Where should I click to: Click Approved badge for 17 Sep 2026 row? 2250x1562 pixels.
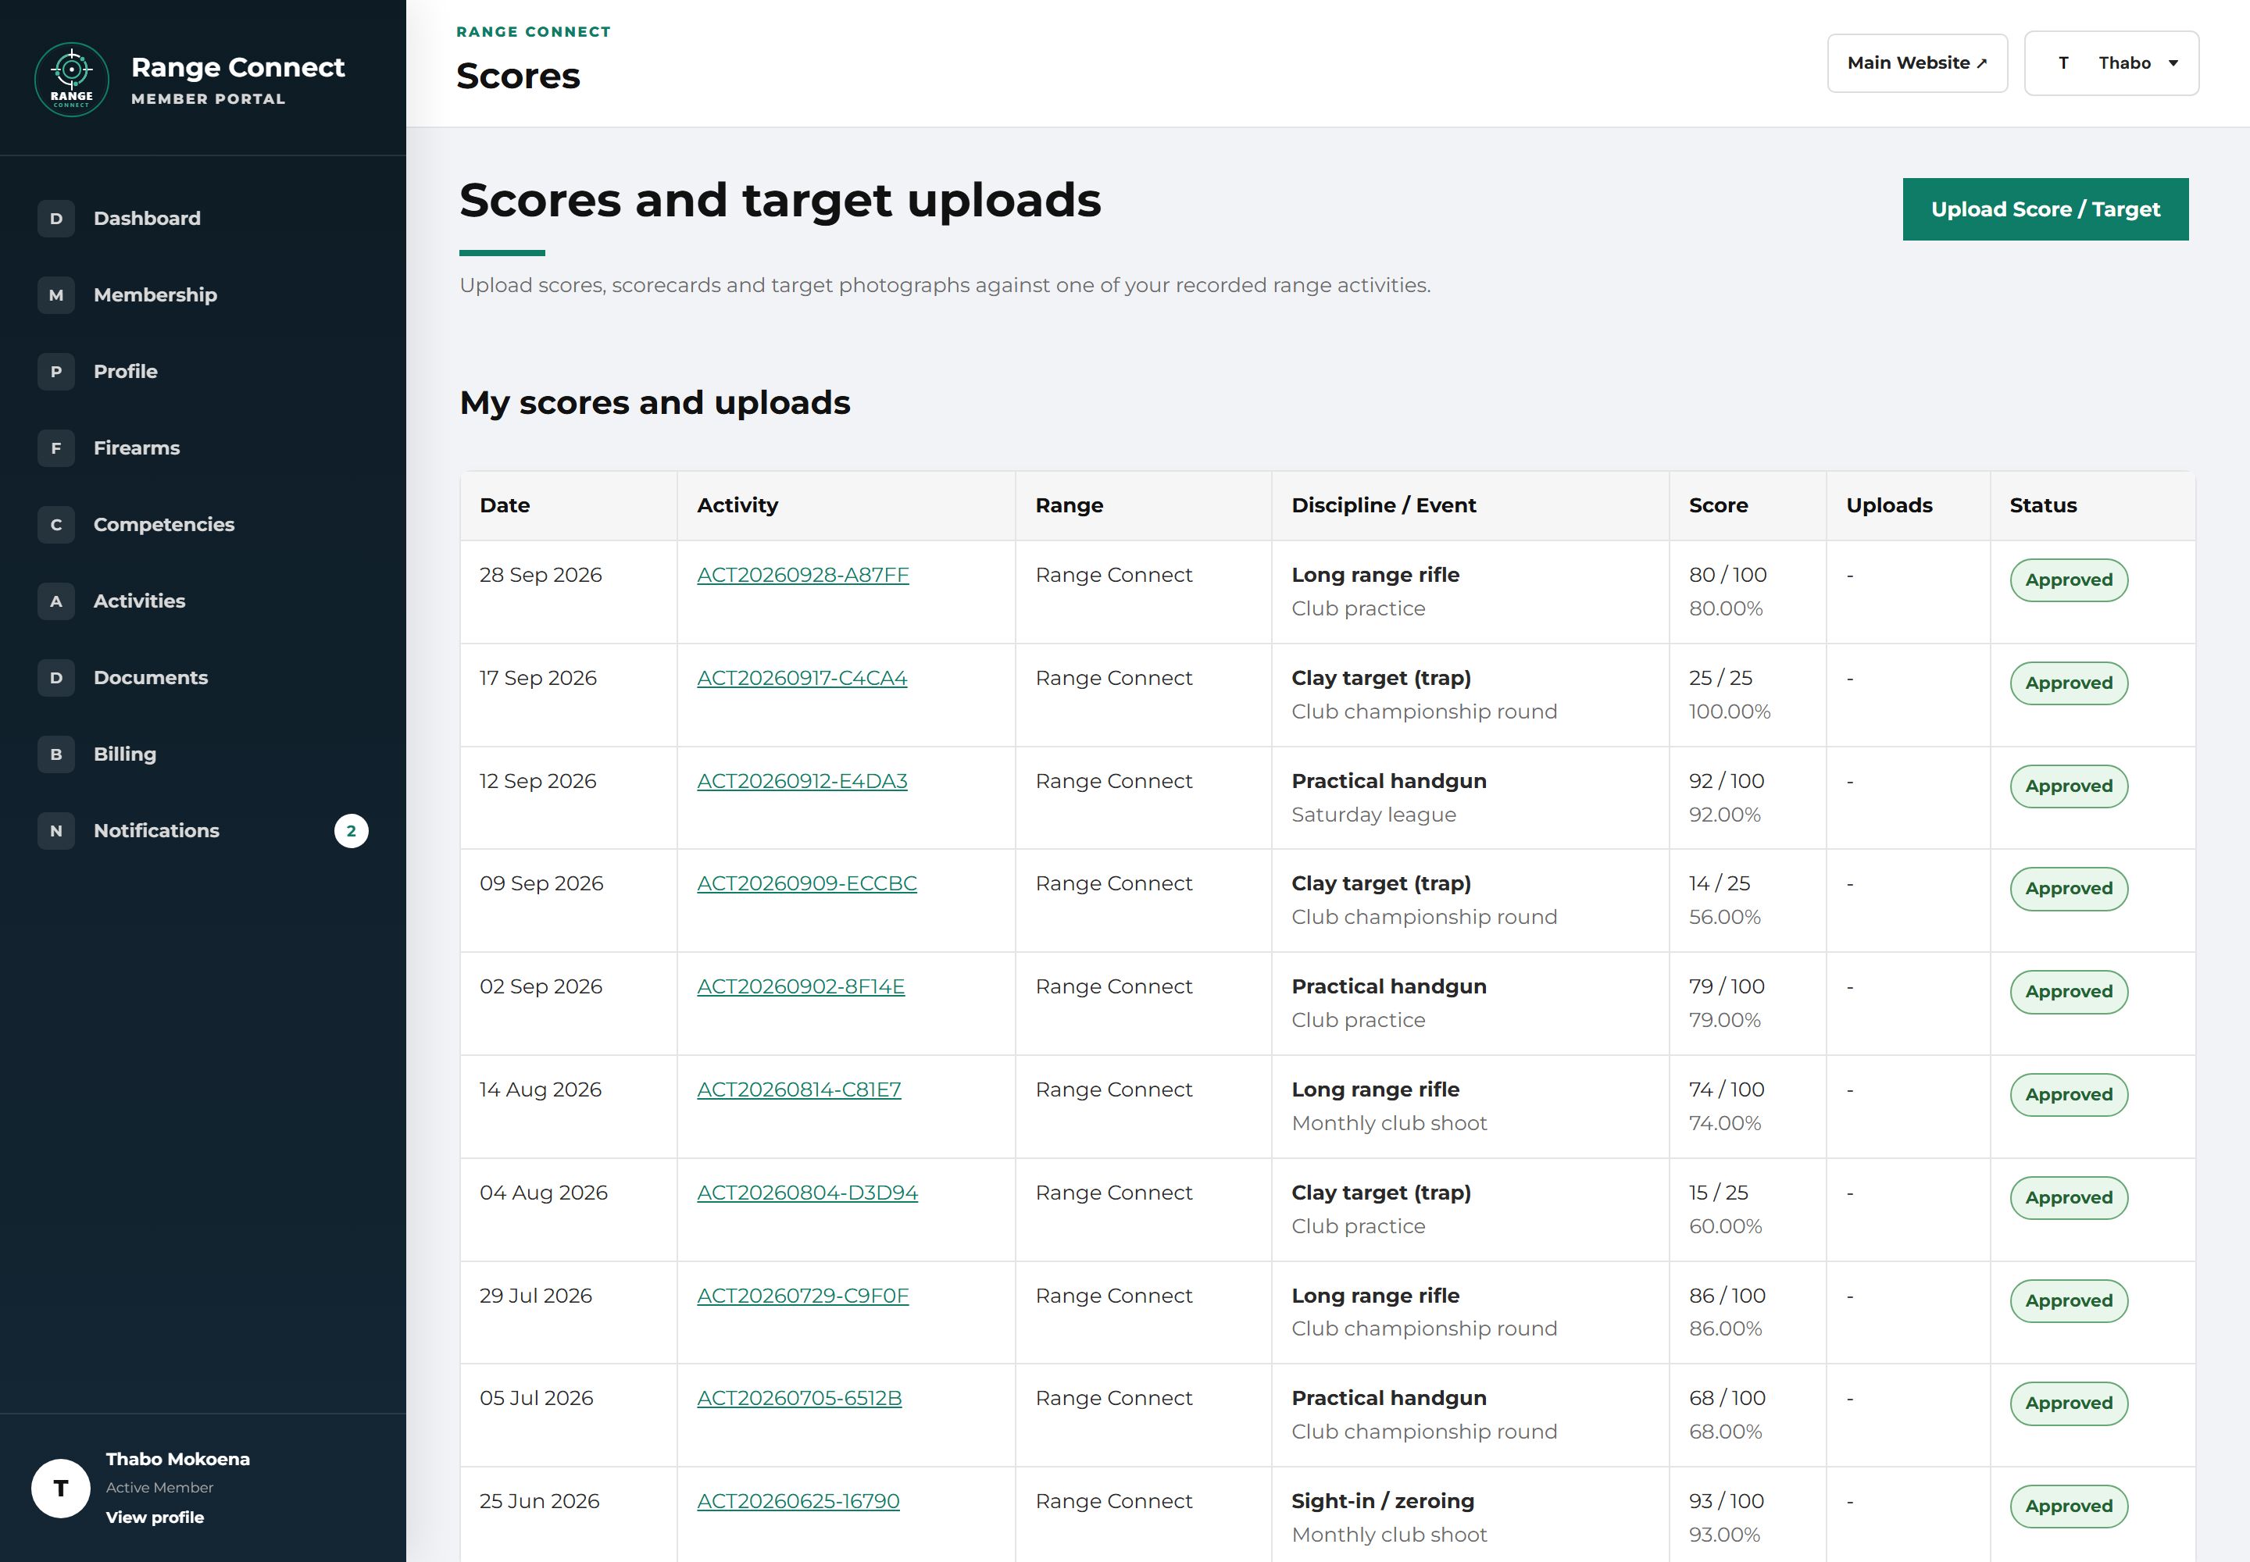(x=2069, y=683)
